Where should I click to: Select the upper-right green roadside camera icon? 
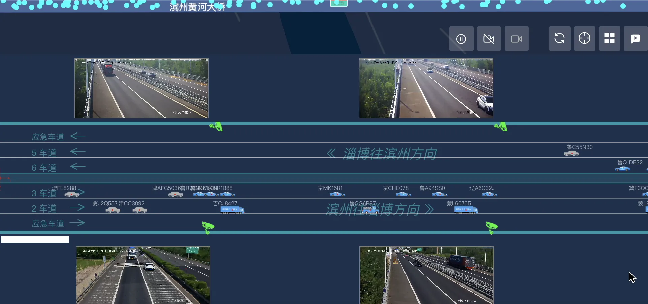tap(501, 127)
